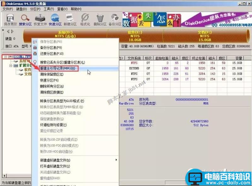Open the View (查看) menu

pyautogui.click(x=62, y=9)
